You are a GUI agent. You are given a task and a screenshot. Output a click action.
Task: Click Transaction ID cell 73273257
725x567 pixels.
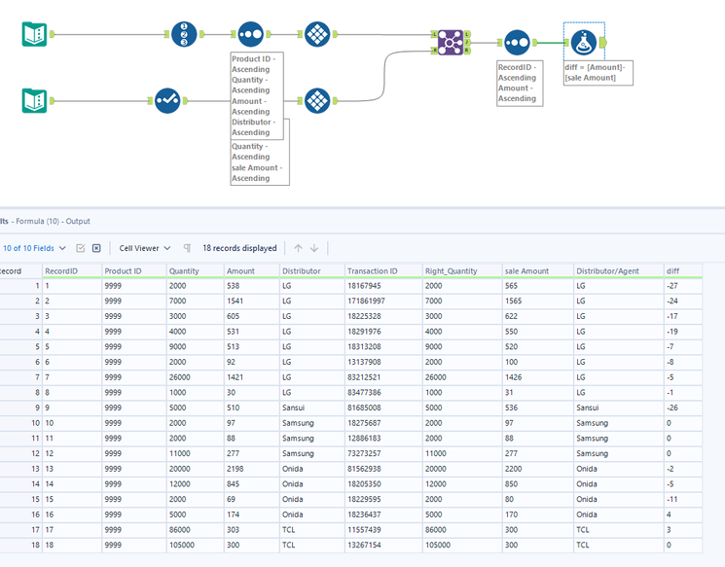[383, 454]
